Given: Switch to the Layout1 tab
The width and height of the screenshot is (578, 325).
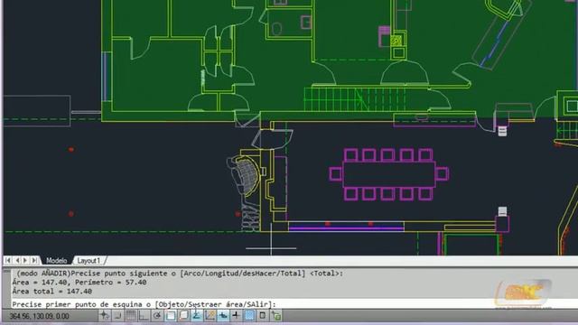Looking at the screenshot, I should (89, 261).
